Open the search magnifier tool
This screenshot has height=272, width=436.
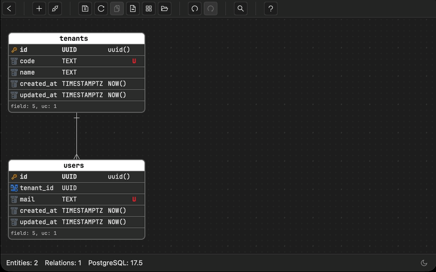(x=241, y=8)
